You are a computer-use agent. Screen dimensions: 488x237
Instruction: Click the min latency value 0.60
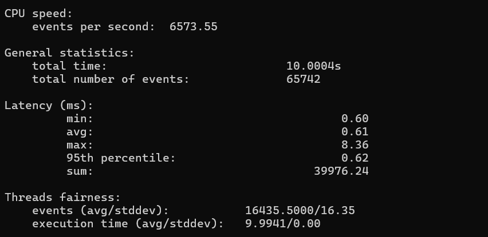(x=355, y=118)
